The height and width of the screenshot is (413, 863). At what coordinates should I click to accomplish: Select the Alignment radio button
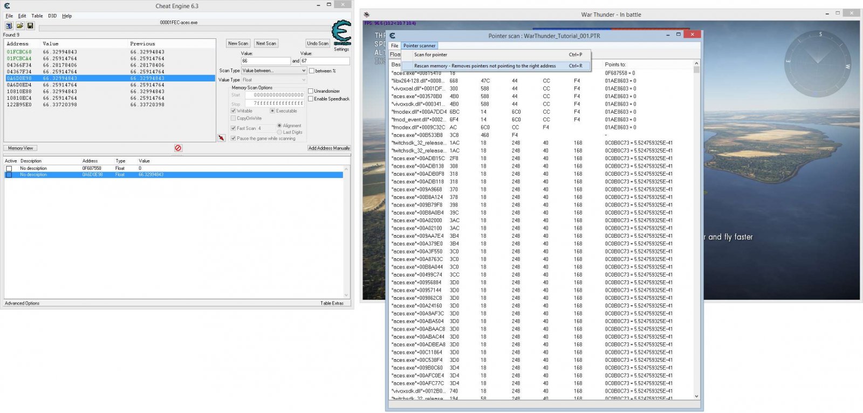[x=279, y=126]
